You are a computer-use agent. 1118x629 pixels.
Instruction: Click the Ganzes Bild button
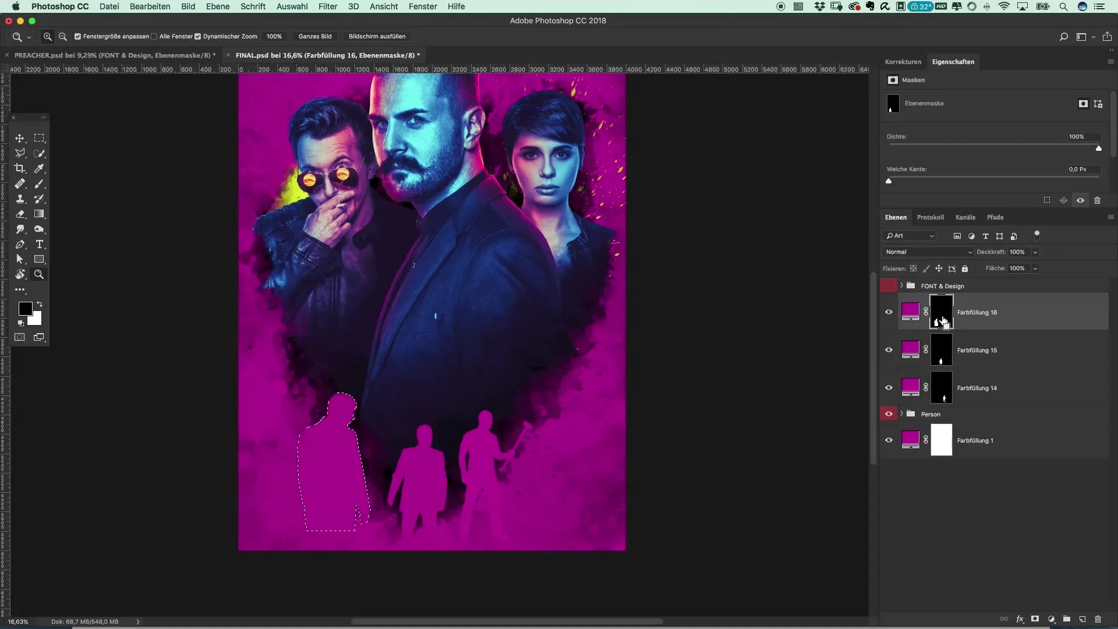pyautogui.click(x=315, y=36)
